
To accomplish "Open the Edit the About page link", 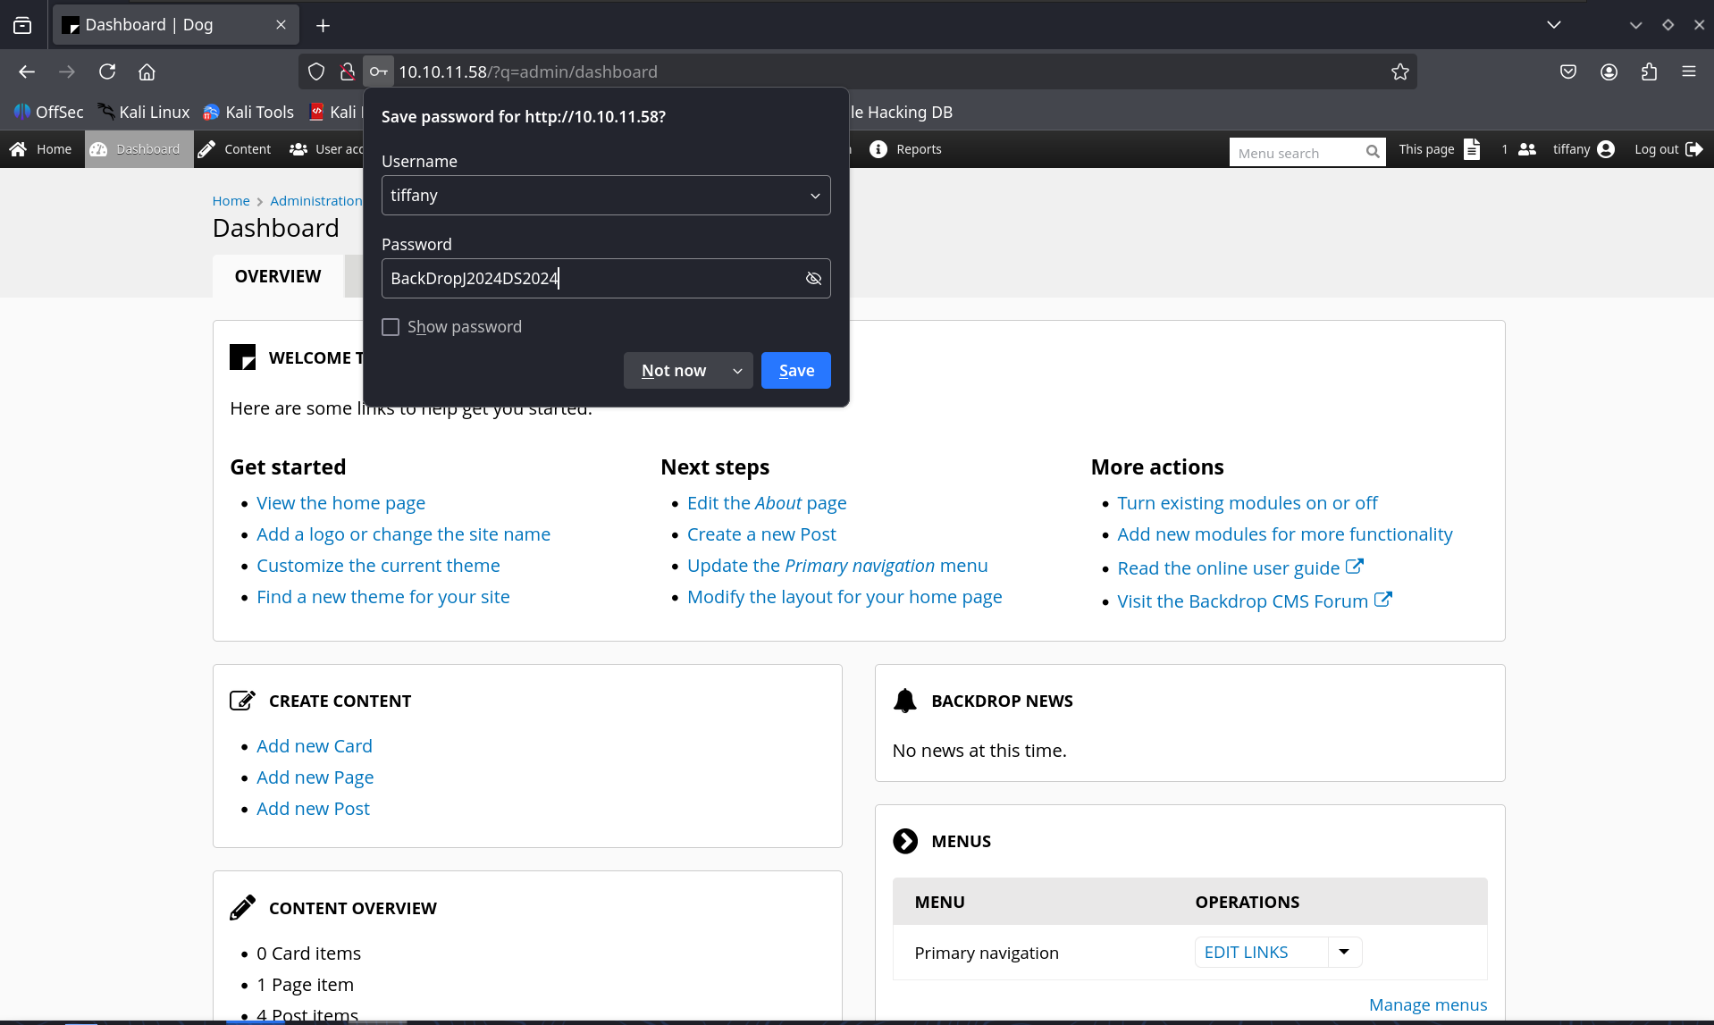I will tap(767, 503).
